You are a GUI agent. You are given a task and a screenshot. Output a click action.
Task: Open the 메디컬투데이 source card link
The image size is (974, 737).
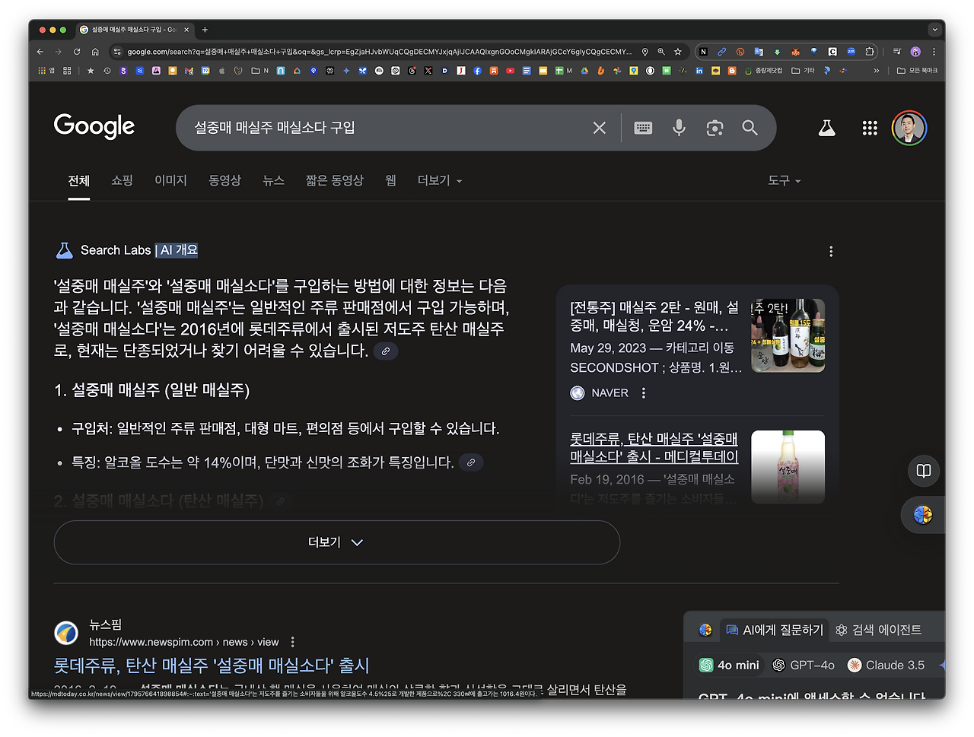click(x=654, y=448)
